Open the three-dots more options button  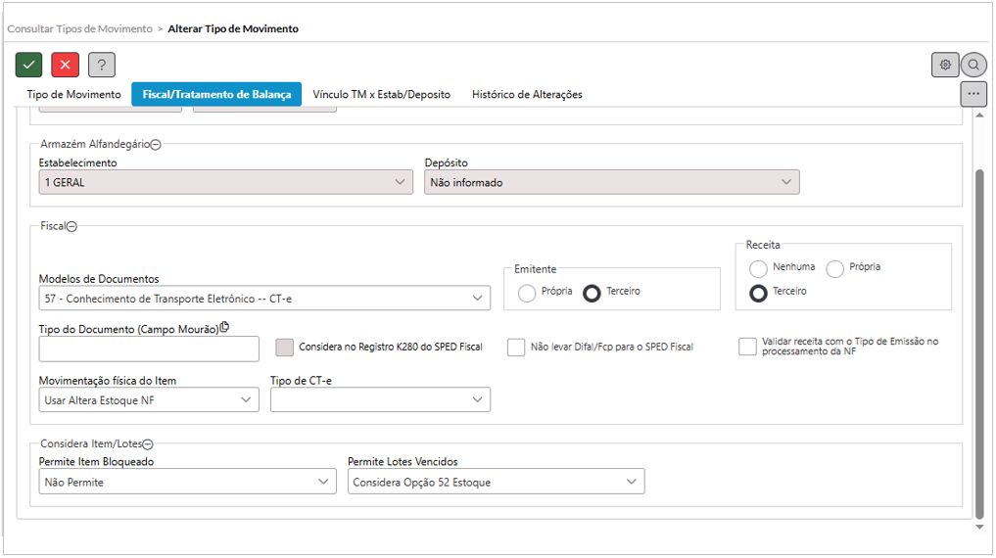point(973,94)
